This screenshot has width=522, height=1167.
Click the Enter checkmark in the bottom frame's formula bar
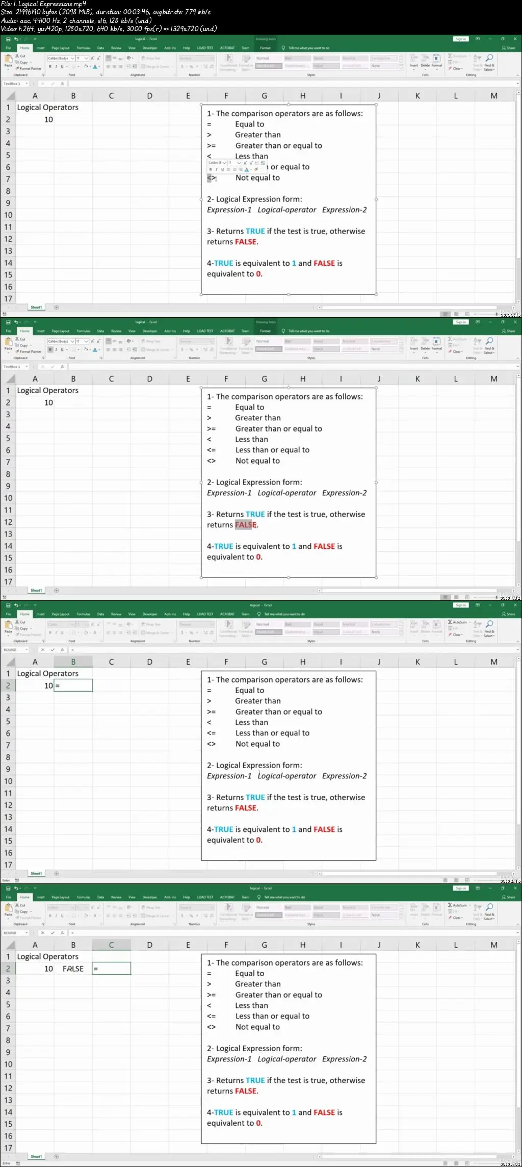click(53, 933)
